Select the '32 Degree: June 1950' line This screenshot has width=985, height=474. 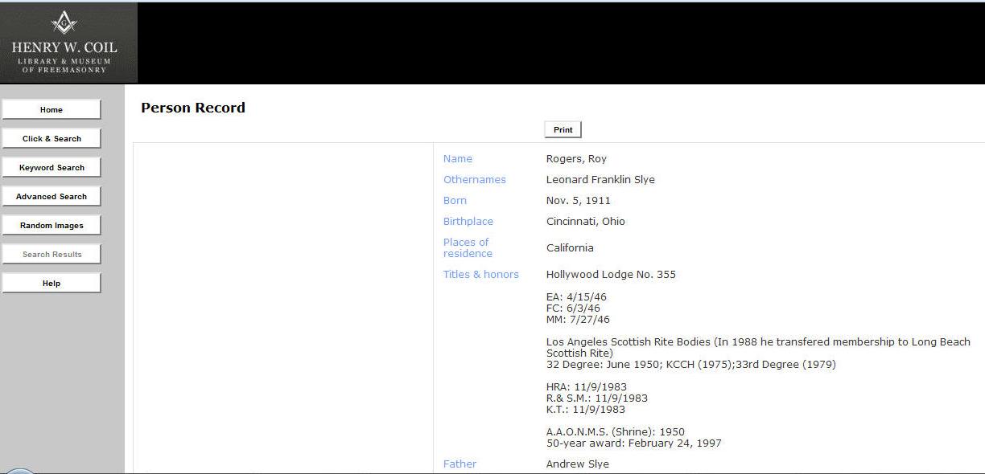click(x=691, y=365)
